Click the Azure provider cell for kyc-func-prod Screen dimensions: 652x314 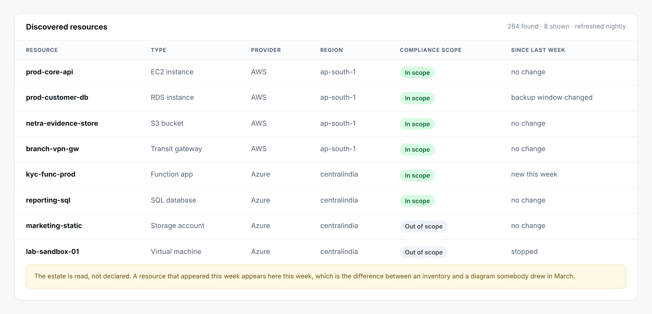(x=260, y=174)
